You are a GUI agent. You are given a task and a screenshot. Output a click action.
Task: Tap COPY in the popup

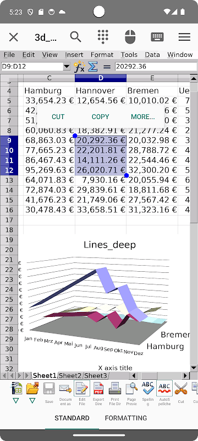click(101, 117)
